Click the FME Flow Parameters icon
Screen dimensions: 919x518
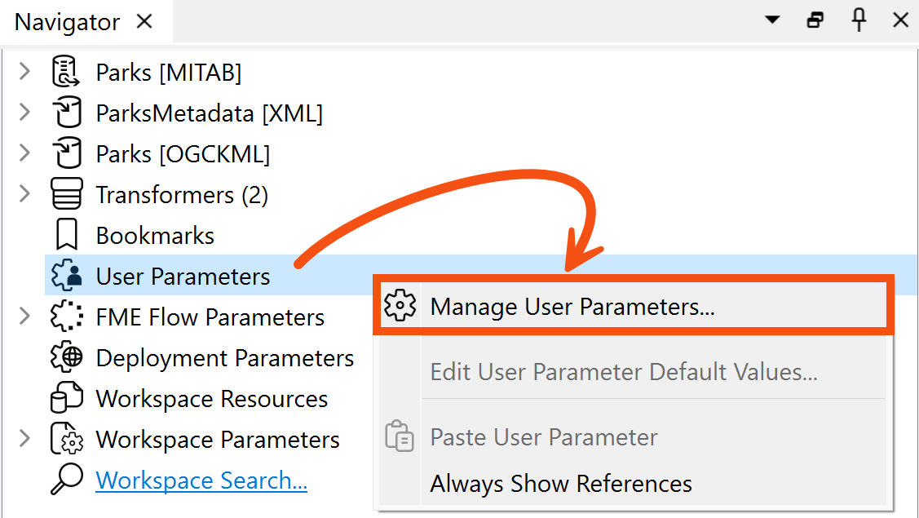coord(65,317)
